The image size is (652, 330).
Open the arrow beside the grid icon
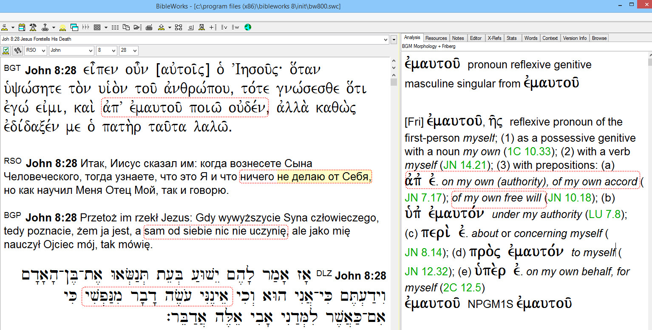pos(106,28)
